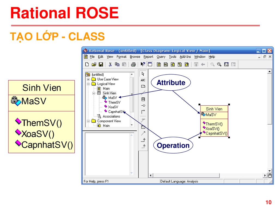This screenshot has width=279, height=209.
Task: Select XoaSV operation in browser tree
Action: coord(113,107)
